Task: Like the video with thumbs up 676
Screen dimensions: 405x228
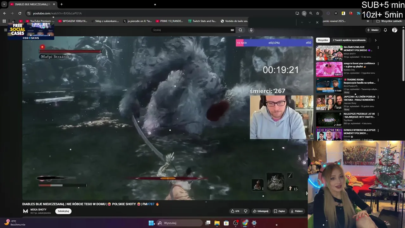Action: pos(235,211)
